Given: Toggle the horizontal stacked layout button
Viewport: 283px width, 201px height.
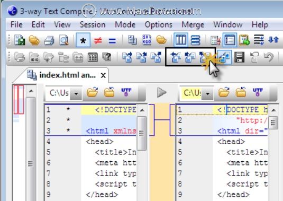Looking at the screenshot, I should (x=196, y=40).
